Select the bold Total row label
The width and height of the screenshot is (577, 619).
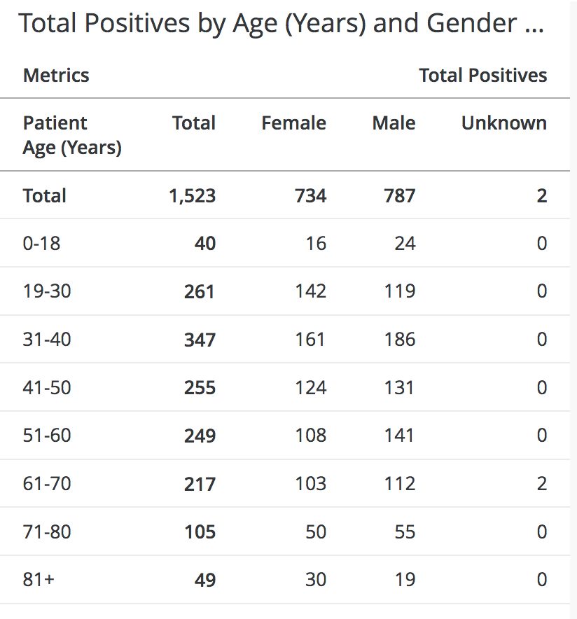[45, 195]
